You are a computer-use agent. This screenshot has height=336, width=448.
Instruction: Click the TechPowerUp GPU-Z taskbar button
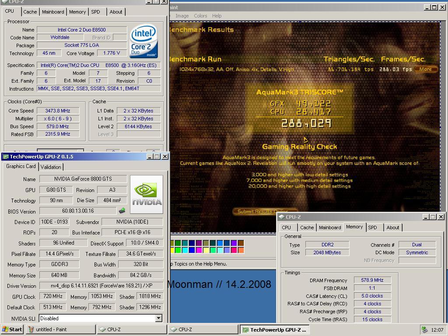pos(275,329)
